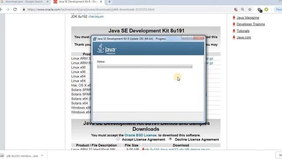Open the zoom magnifier icon in address bar
Screen dimensions: 282x159
(243, 9)
